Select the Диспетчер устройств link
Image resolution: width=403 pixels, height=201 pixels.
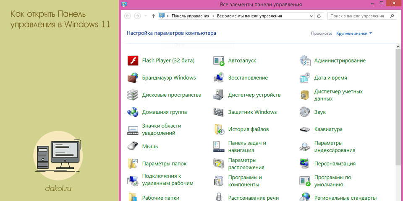(x=254, y=95)
